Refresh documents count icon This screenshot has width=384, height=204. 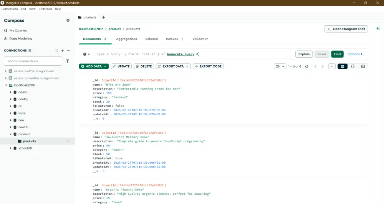306,66
